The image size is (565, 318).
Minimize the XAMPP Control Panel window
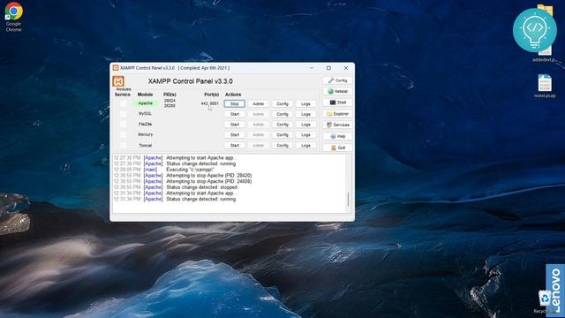coord(312,68)
